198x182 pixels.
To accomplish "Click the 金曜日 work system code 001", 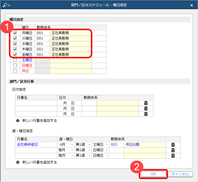I will [x=42, y=54].
